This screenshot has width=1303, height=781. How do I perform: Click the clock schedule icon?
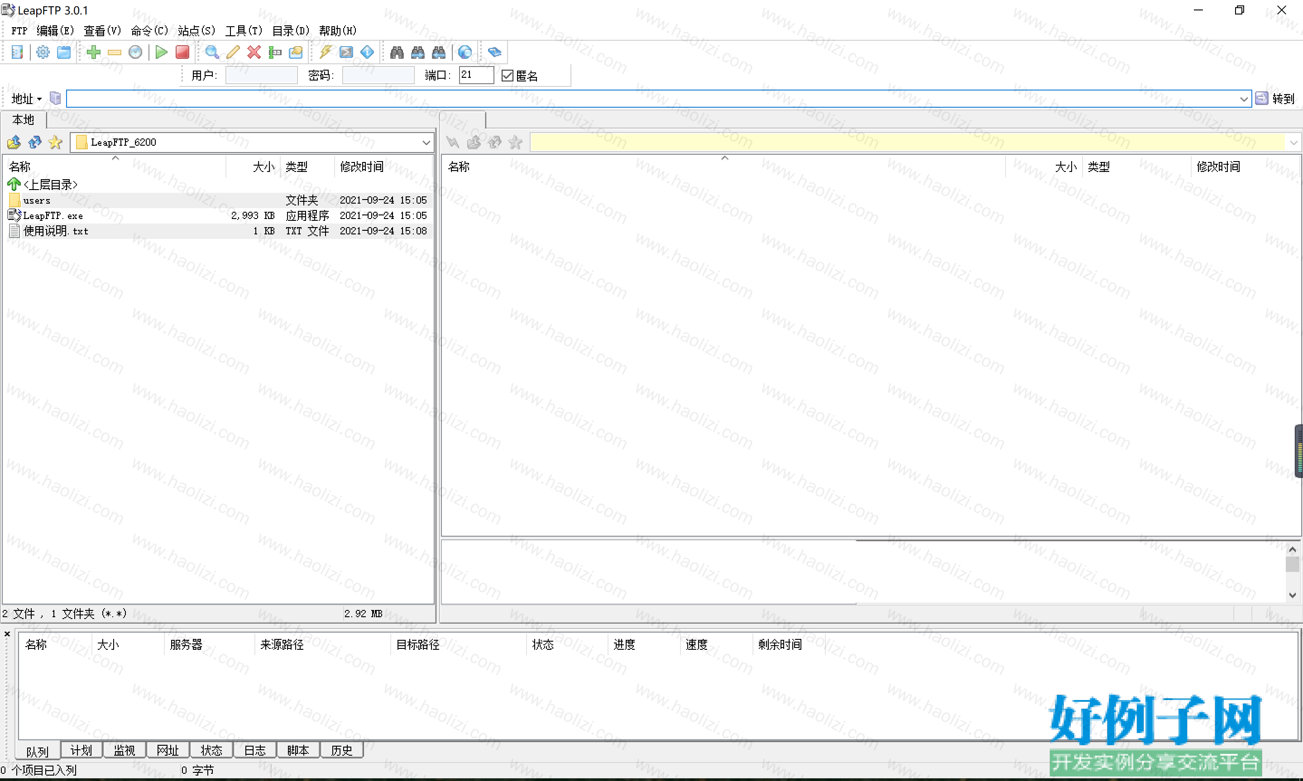click(x=135, y=52)
